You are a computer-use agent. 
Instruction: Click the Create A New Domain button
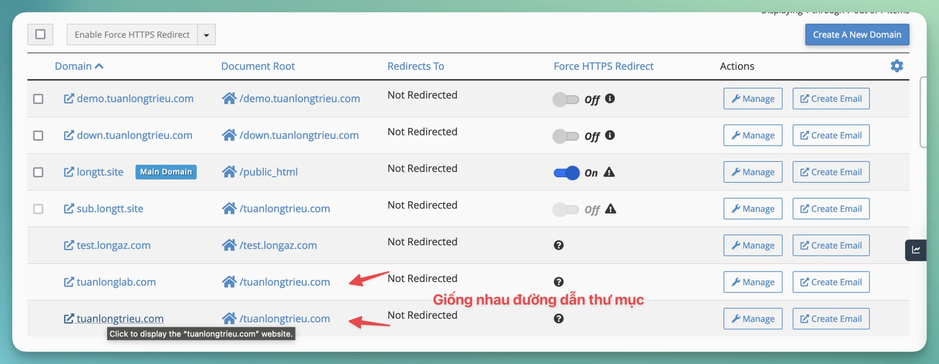click(856, 35)
